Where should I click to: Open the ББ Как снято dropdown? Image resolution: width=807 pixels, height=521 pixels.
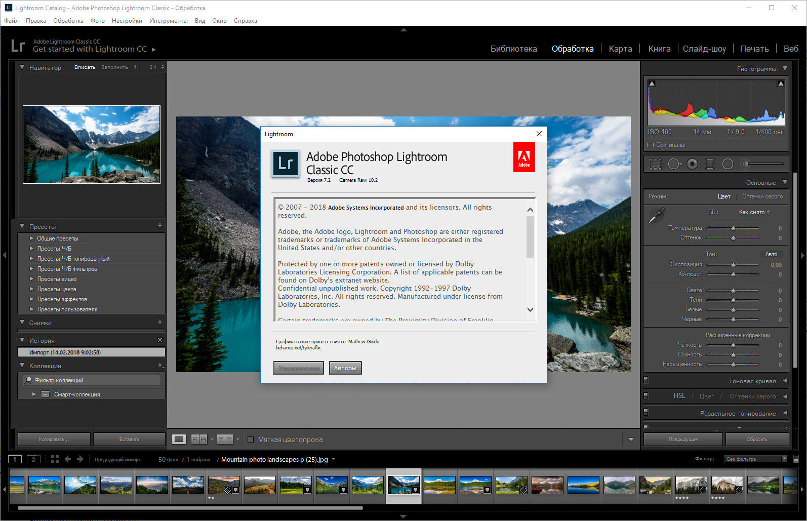754,212
